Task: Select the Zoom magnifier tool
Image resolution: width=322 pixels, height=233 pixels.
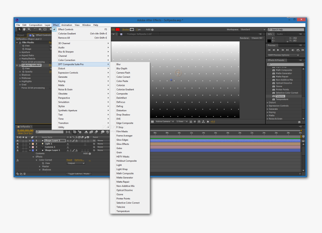Action: [x=29, y=29]
